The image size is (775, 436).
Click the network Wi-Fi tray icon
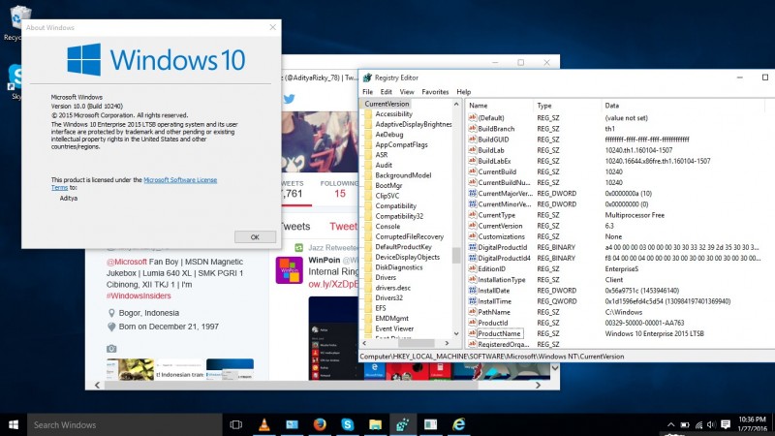tap(698, 424)
